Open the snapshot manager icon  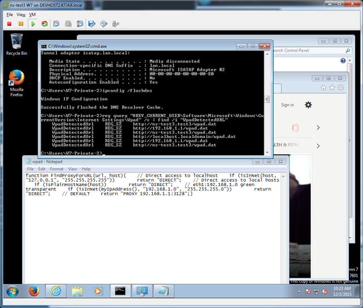(x=80, y=24)
